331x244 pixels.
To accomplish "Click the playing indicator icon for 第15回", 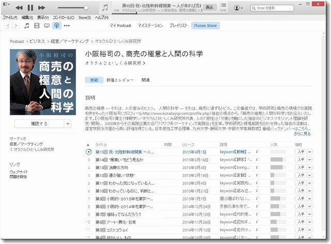I will (88, 152).
